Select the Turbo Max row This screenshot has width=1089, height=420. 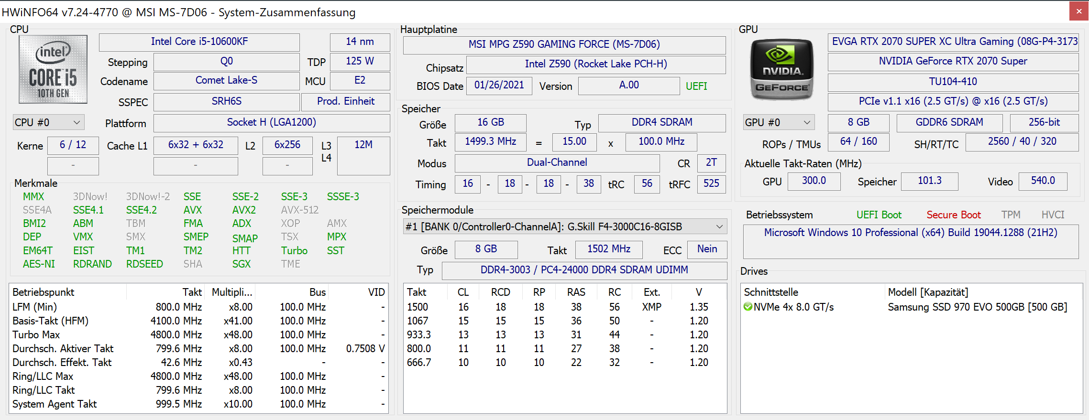pyautogui.click(x=198, y=334)
